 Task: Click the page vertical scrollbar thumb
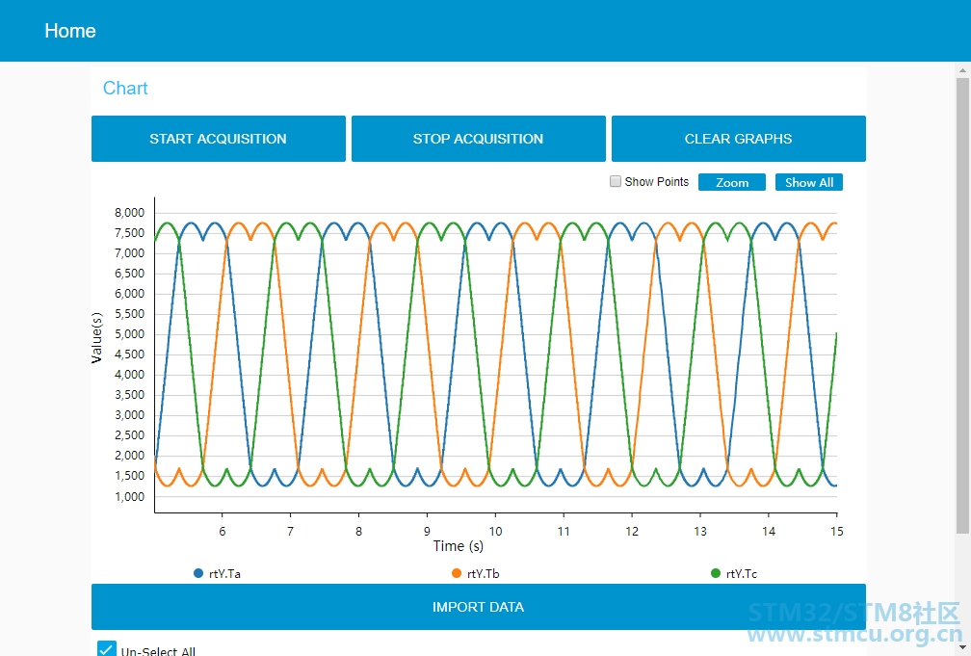(962, 305)
